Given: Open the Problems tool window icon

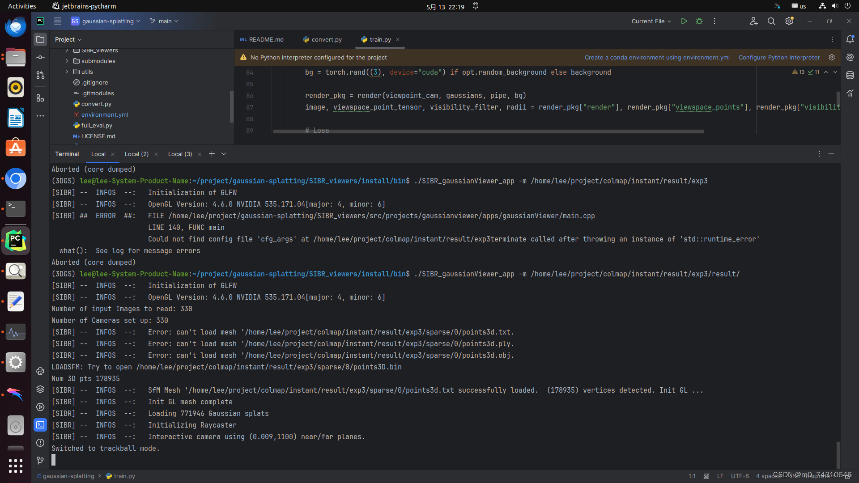Looking at the screenshot, I should click(40, 443).
